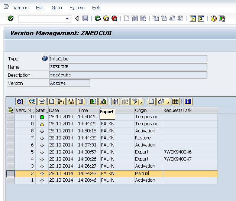The image size is (236, 201).
Task: Open the System menu
Action: 77,7
